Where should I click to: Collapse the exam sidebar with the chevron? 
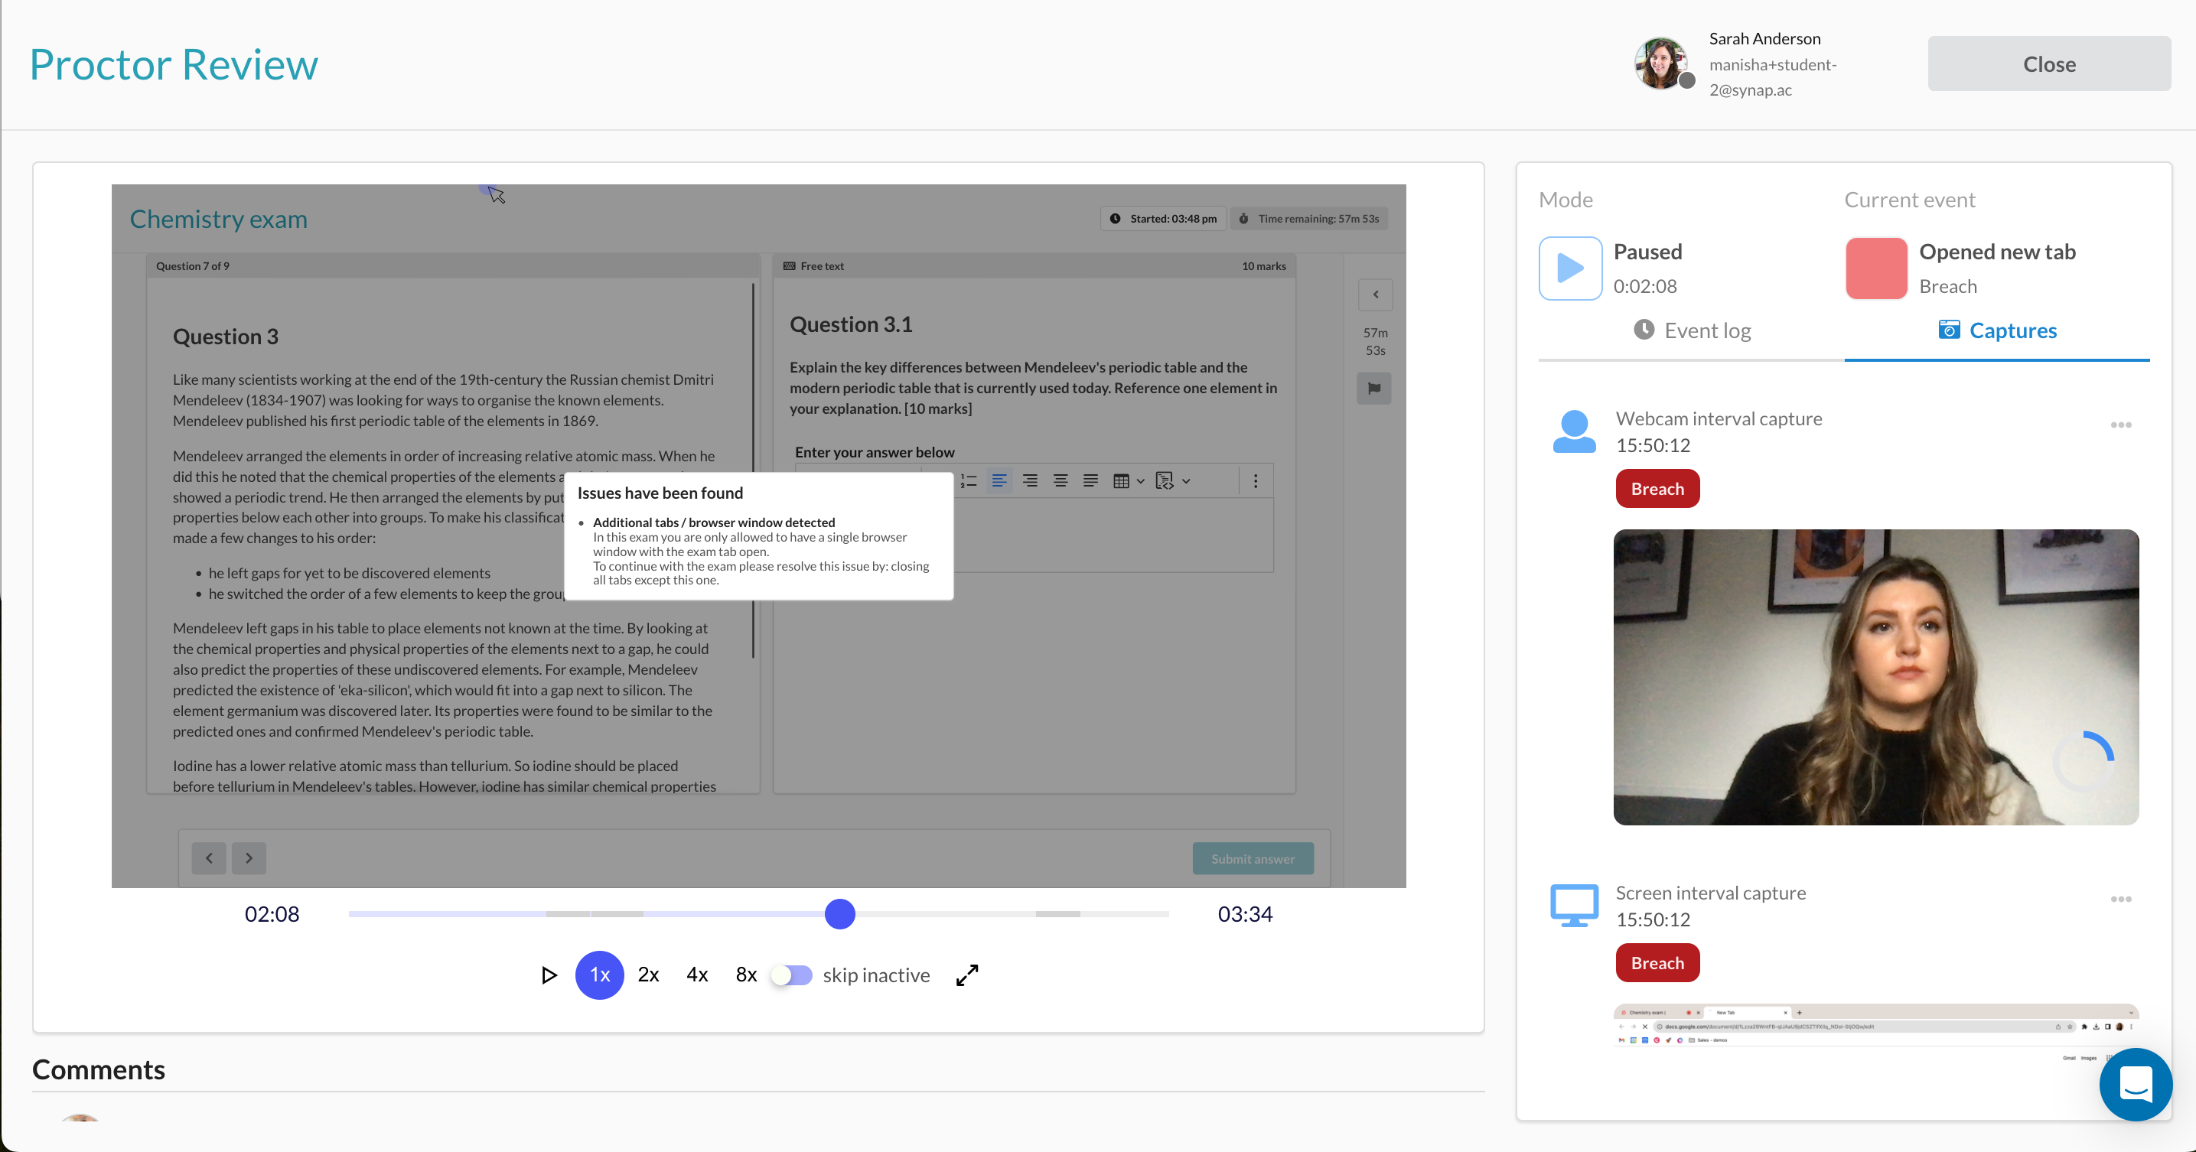coord(1375,295)
